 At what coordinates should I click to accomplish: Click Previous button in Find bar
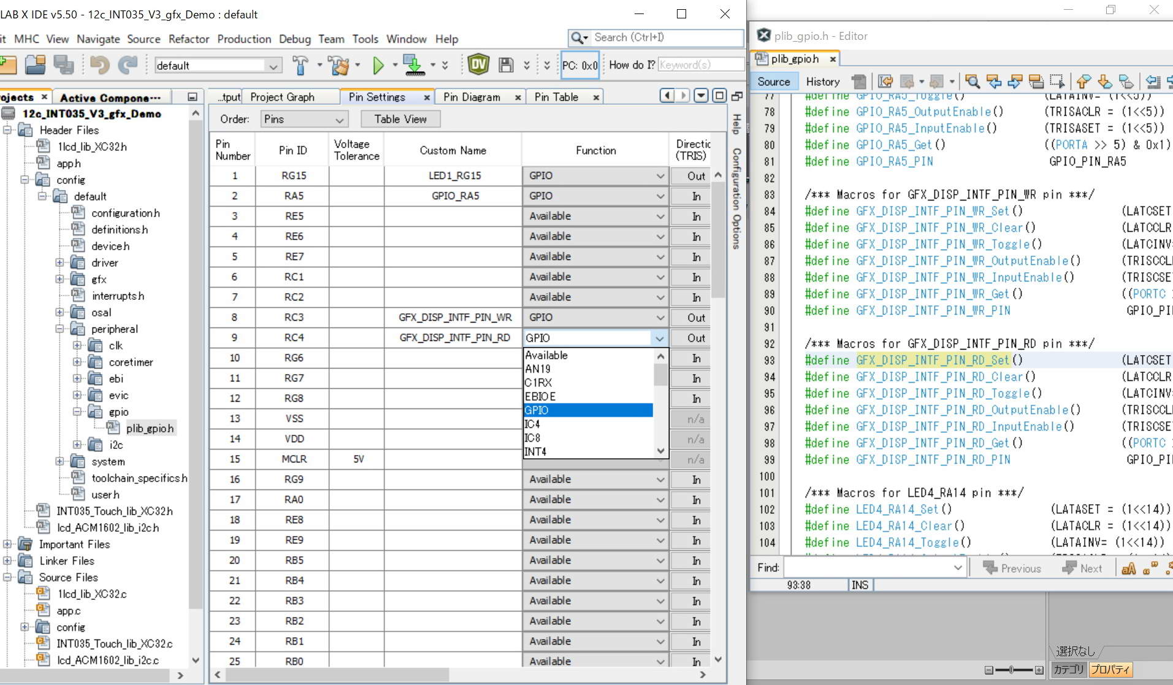tap(1012, 568)
